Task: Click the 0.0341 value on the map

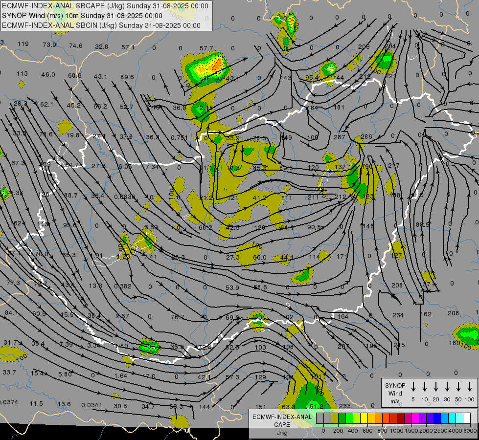Action: (x=91, y=405)
